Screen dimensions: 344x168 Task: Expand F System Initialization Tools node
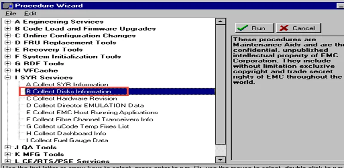pyautogui.click(x=8, y=56)
